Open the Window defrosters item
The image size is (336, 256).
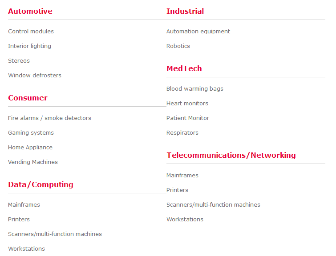tap(35, 76)
